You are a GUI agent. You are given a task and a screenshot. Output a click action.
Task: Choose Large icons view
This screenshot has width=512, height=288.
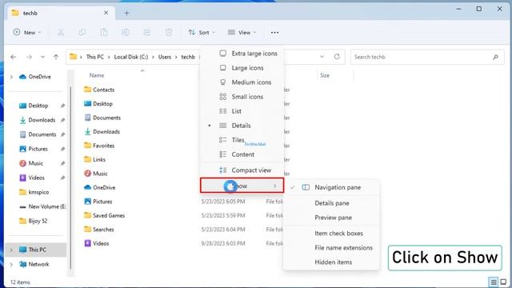tap(242, 67)
